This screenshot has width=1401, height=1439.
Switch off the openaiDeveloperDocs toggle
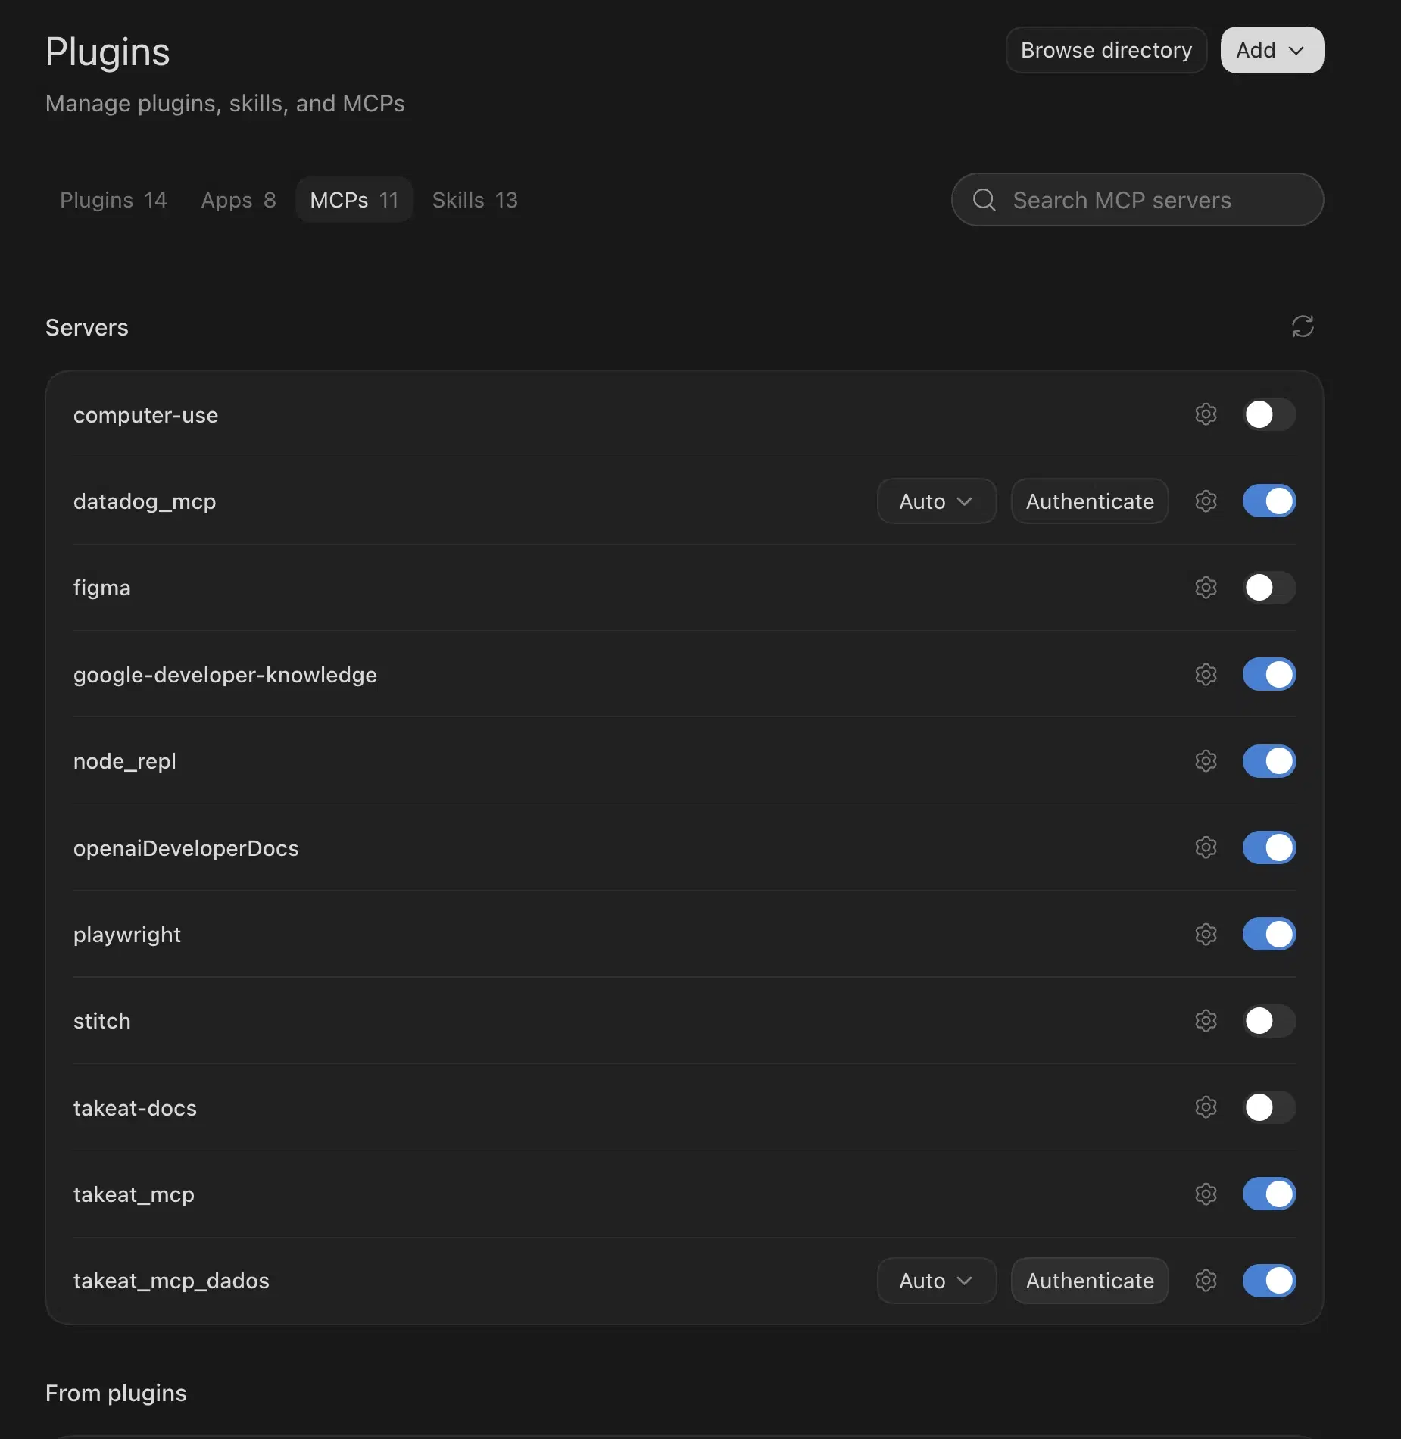(1269, 847)
